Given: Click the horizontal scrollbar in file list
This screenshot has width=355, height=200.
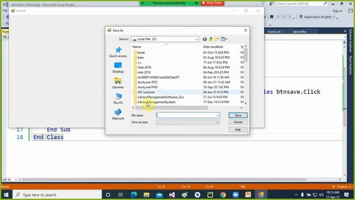Looking at the screenshot, I should click(171, 108).
